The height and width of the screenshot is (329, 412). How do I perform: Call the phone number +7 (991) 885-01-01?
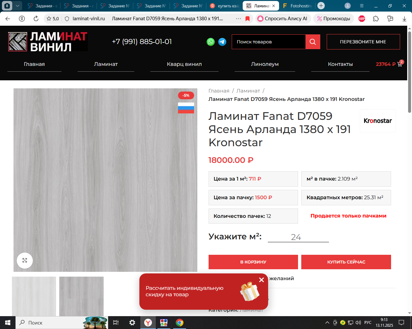pos(142,42)
